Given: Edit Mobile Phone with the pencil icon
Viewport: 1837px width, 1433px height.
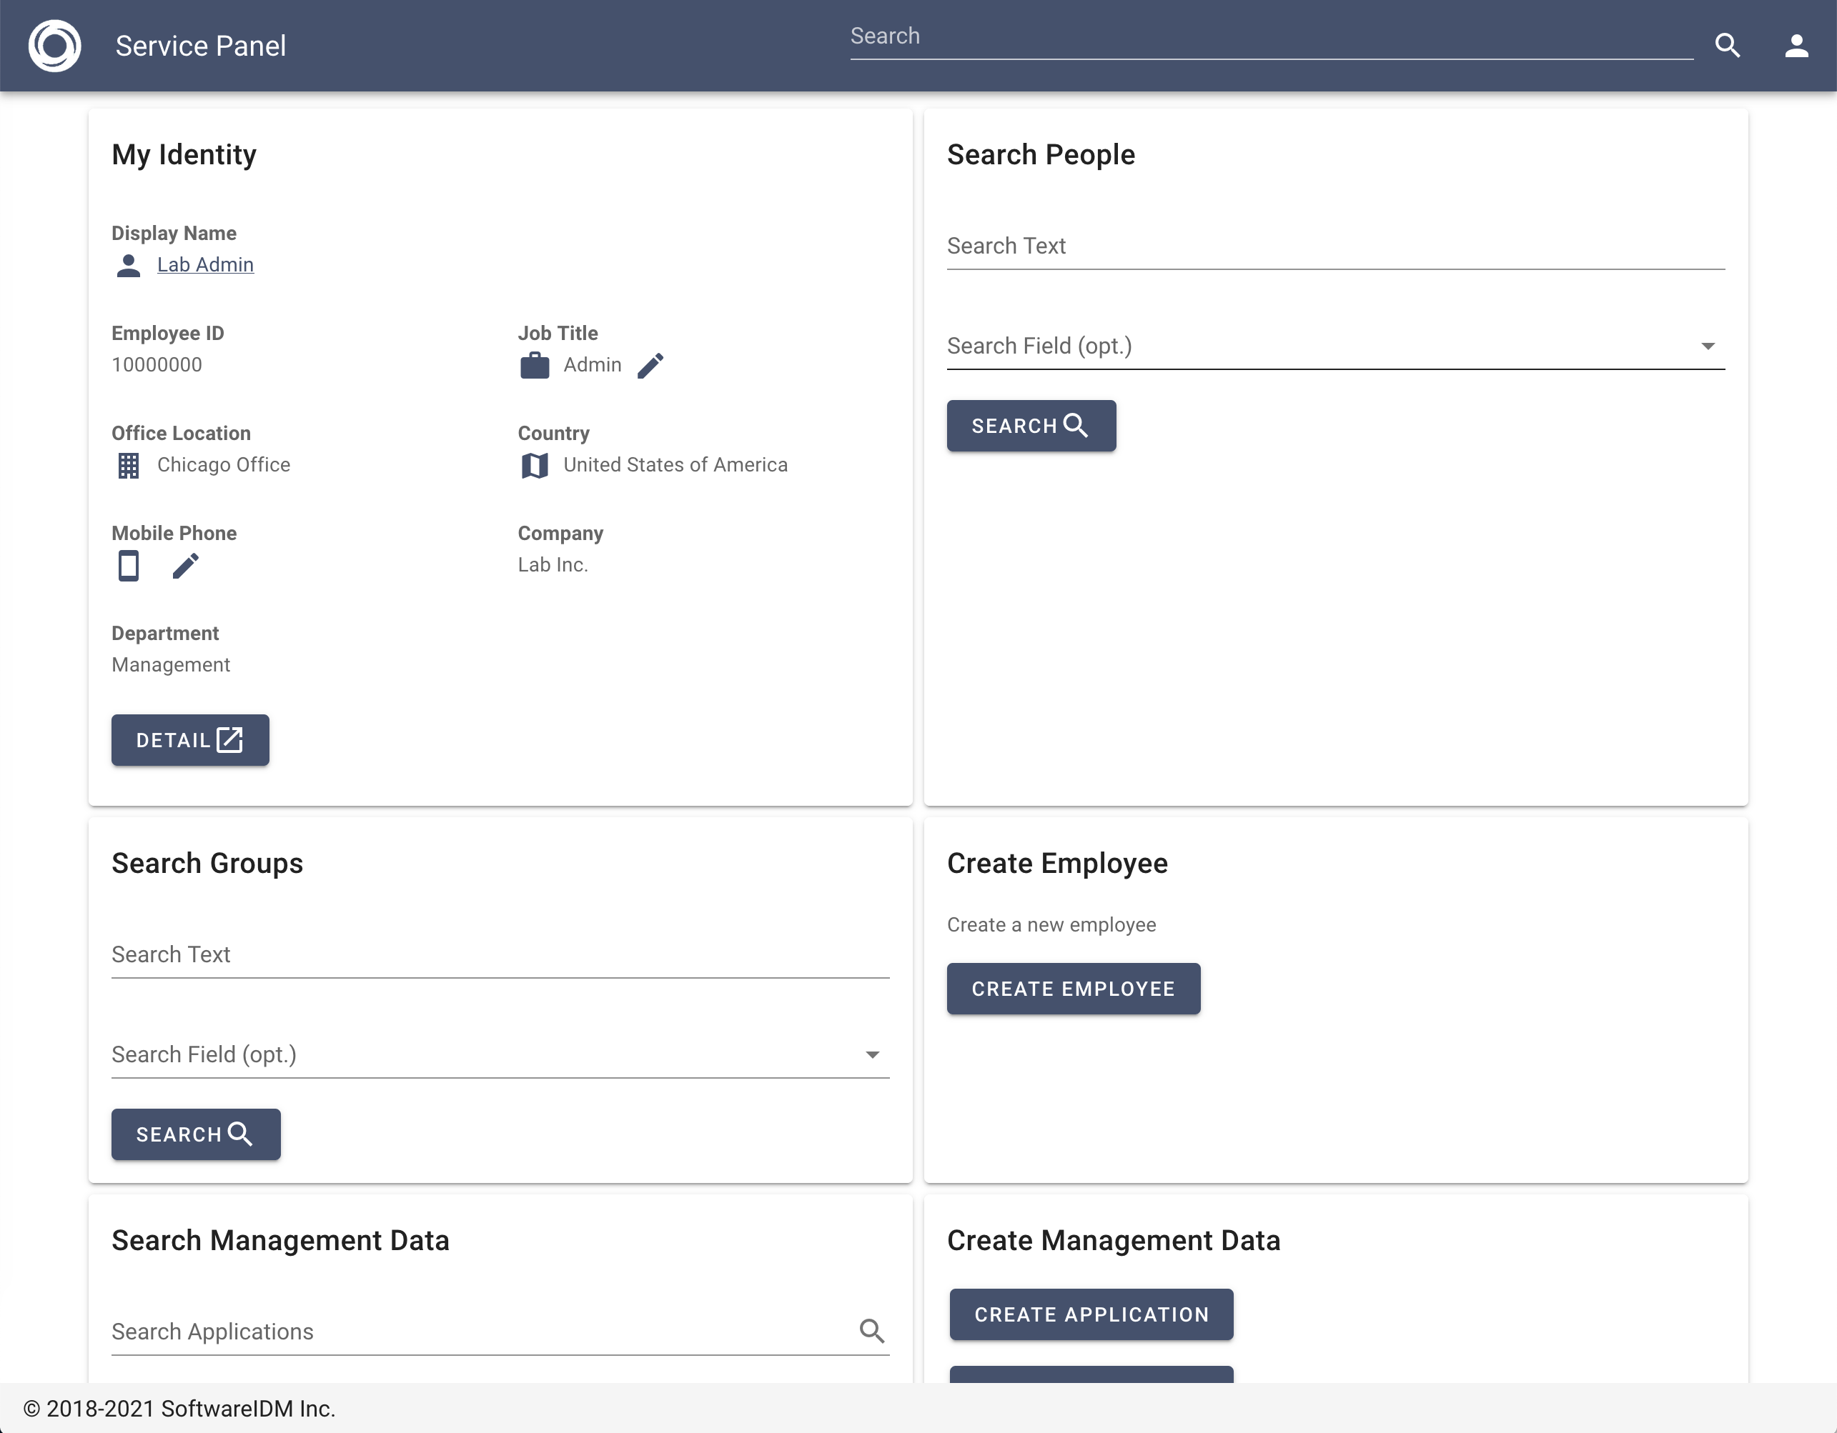Looking at the screenshot, I should 185,566.
